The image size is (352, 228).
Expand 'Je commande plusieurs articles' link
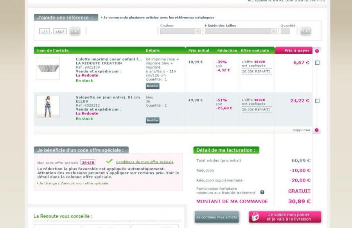158,18
